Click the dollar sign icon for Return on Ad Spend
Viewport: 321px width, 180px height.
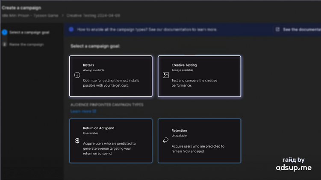(x=77, y=140)
